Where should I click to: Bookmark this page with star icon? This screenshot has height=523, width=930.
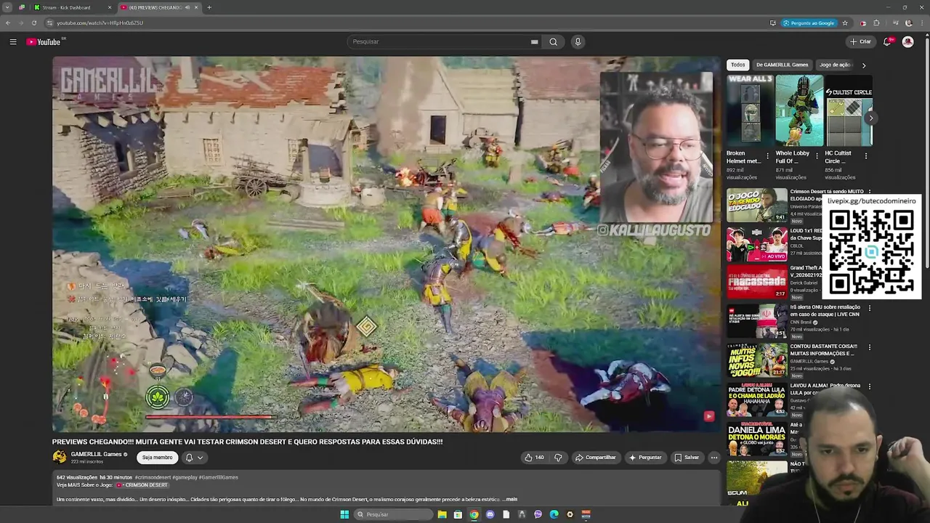pos(845,23)
